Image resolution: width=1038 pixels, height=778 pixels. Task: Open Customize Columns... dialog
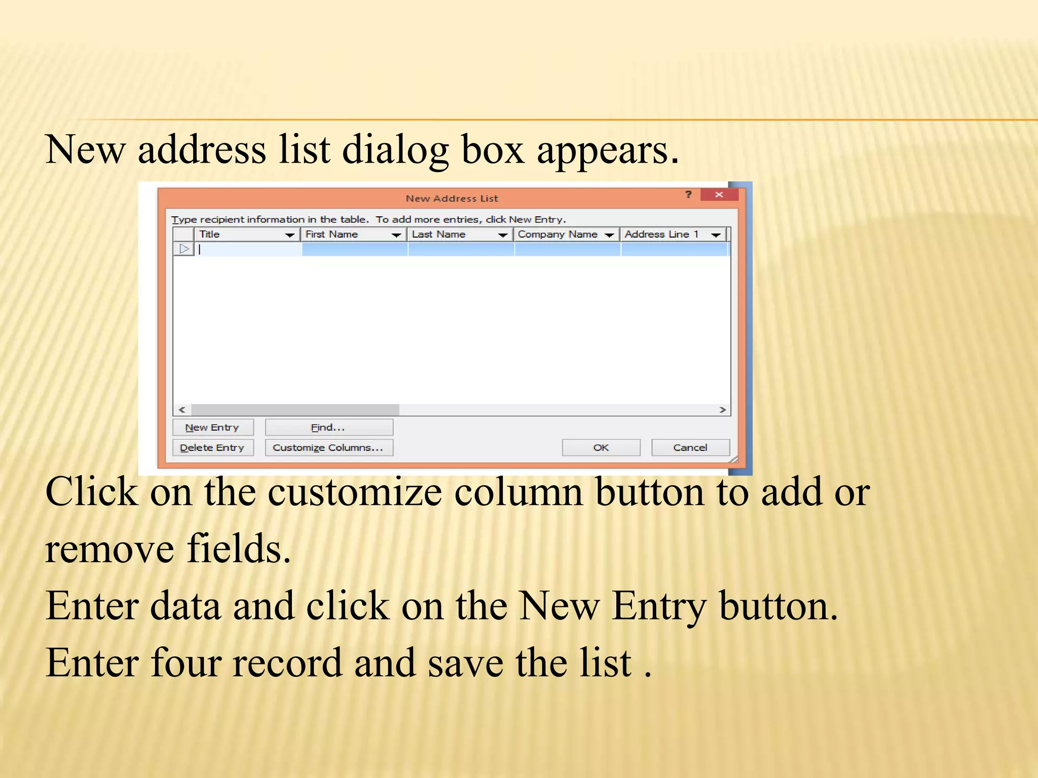click(329, 448)
